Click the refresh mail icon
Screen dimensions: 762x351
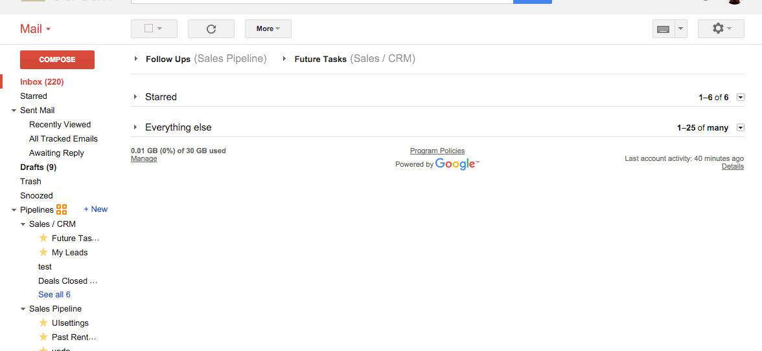click(211, 29)
